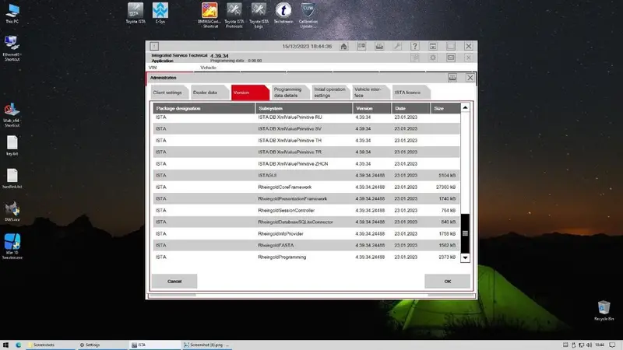Screen dimensions: 623x350
Task: Select the RheingoldSessionController row
Action: [x=306, y=210]
